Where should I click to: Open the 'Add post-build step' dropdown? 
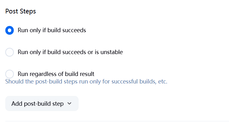(x=42, y=103)
